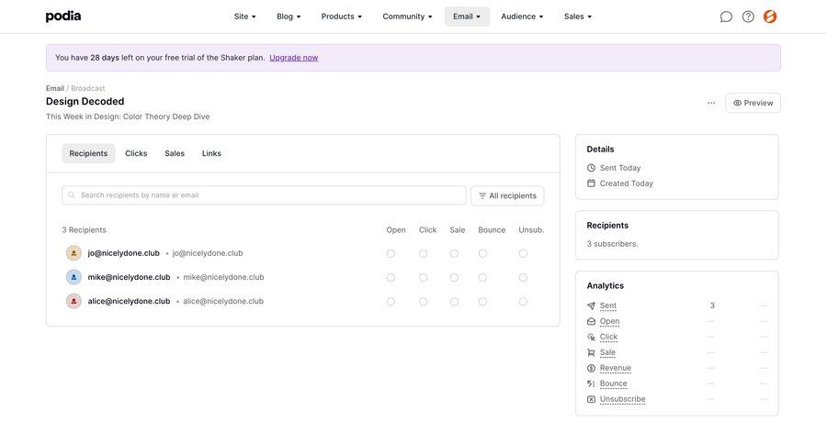827x444 pixels.
Task: Expand the Site dropdown menu
Action: 244,17
